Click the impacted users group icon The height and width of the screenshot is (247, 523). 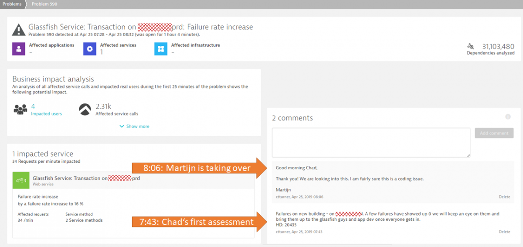(x=20, y=109)
